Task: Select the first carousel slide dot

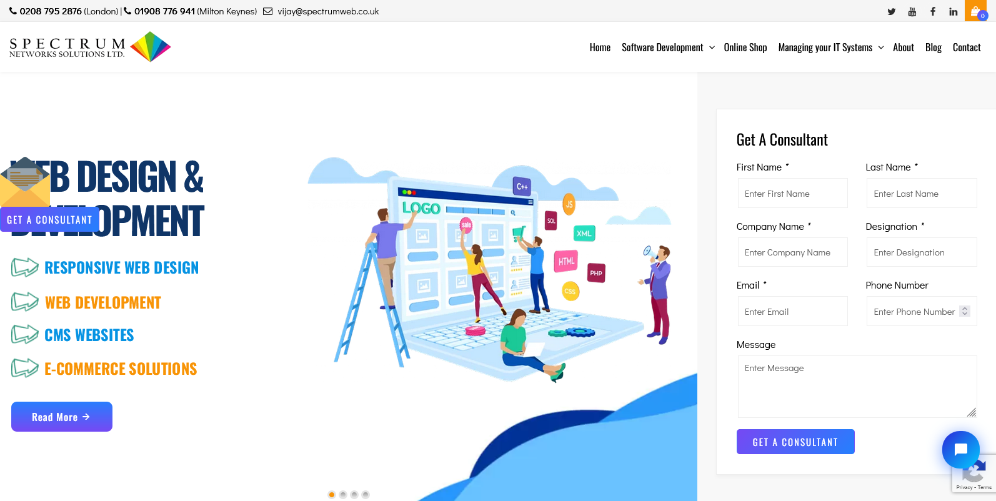Action: tap(332, 495)
